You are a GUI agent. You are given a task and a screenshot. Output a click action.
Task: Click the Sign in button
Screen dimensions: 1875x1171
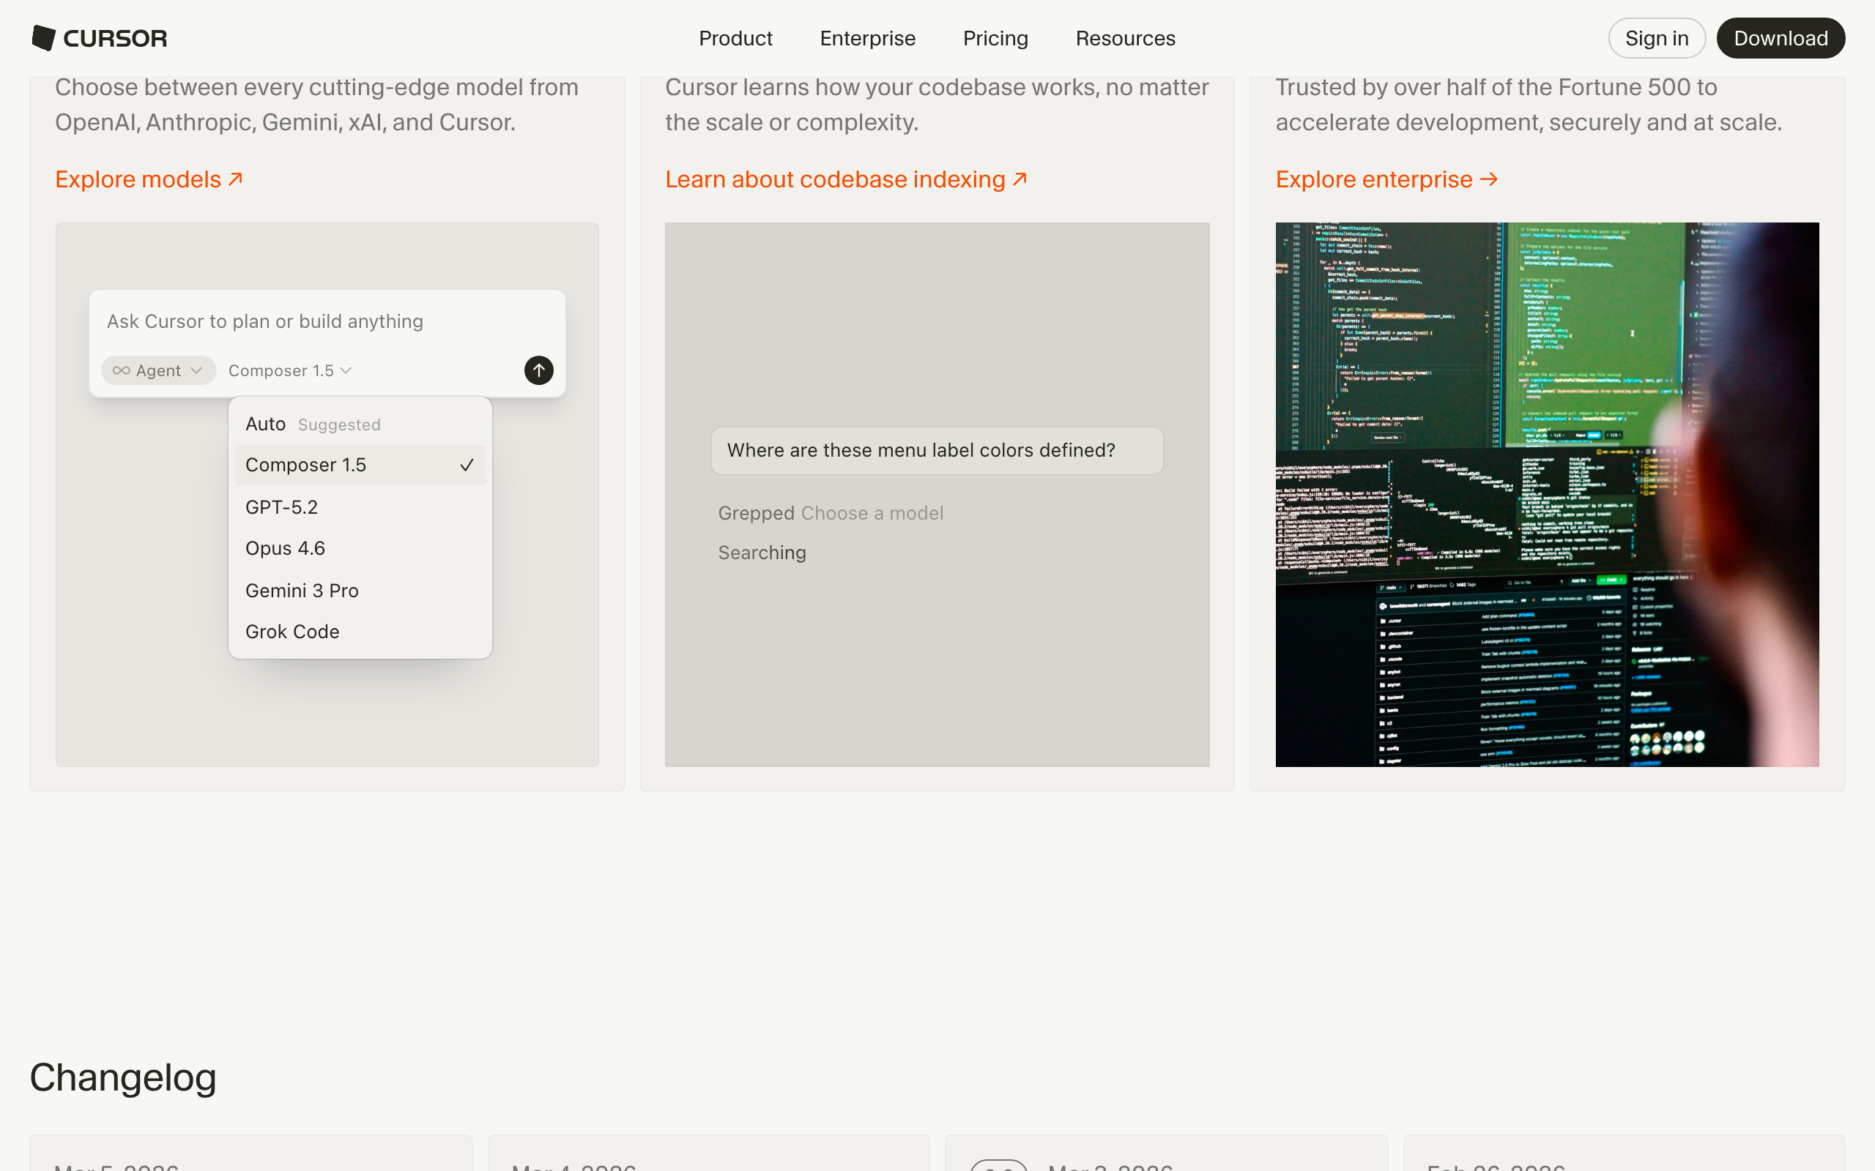(1656, 38)
